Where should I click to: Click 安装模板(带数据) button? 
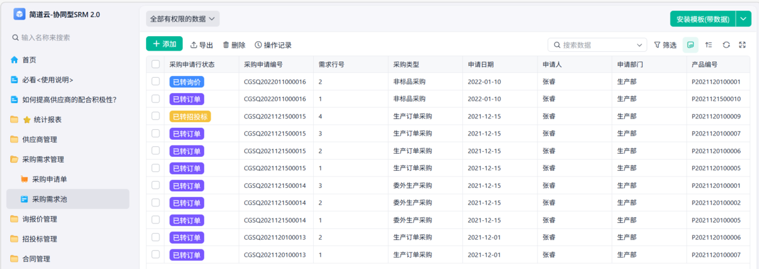click(702, 19)
